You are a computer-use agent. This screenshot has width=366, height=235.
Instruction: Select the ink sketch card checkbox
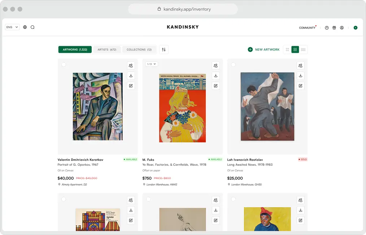[148, 199]
